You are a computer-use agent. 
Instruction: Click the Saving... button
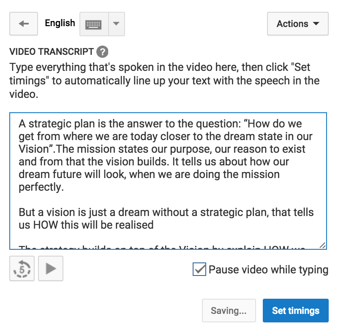[229, 311]
